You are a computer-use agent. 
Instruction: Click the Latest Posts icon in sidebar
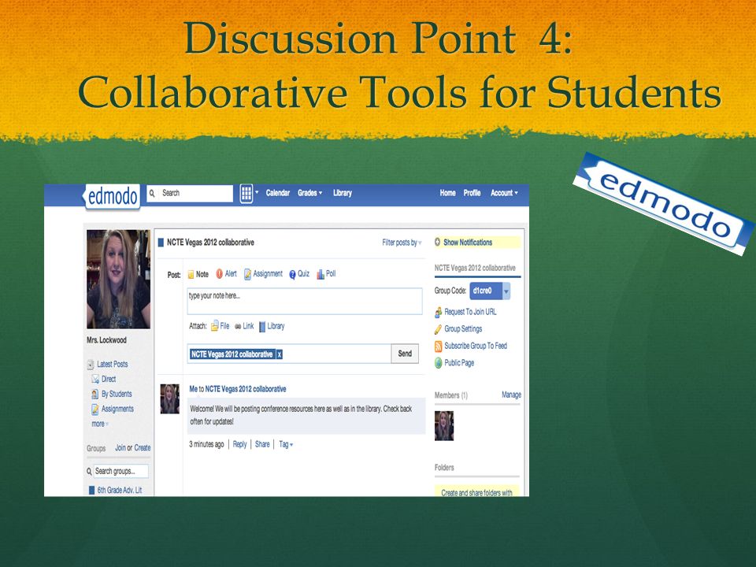pos(91,365)
